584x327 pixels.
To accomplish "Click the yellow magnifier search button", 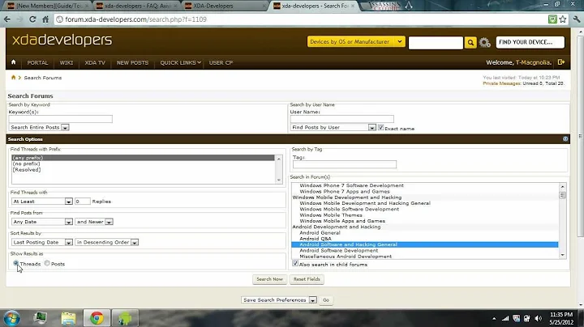I will pos(470,42).
